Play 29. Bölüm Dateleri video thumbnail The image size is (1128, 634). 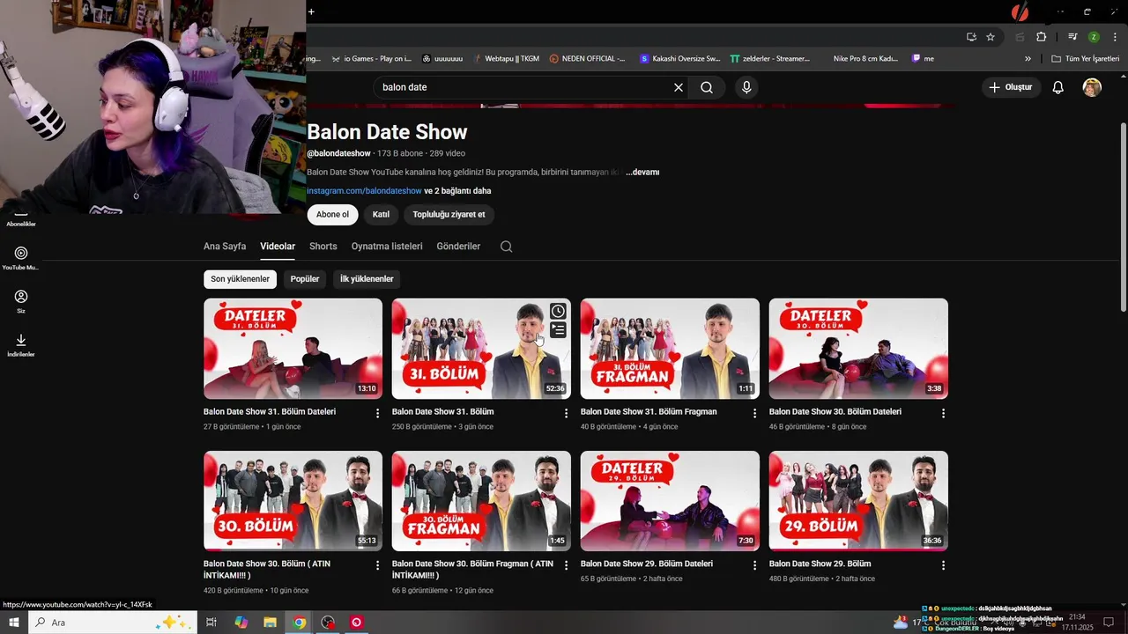click(670, 501)
